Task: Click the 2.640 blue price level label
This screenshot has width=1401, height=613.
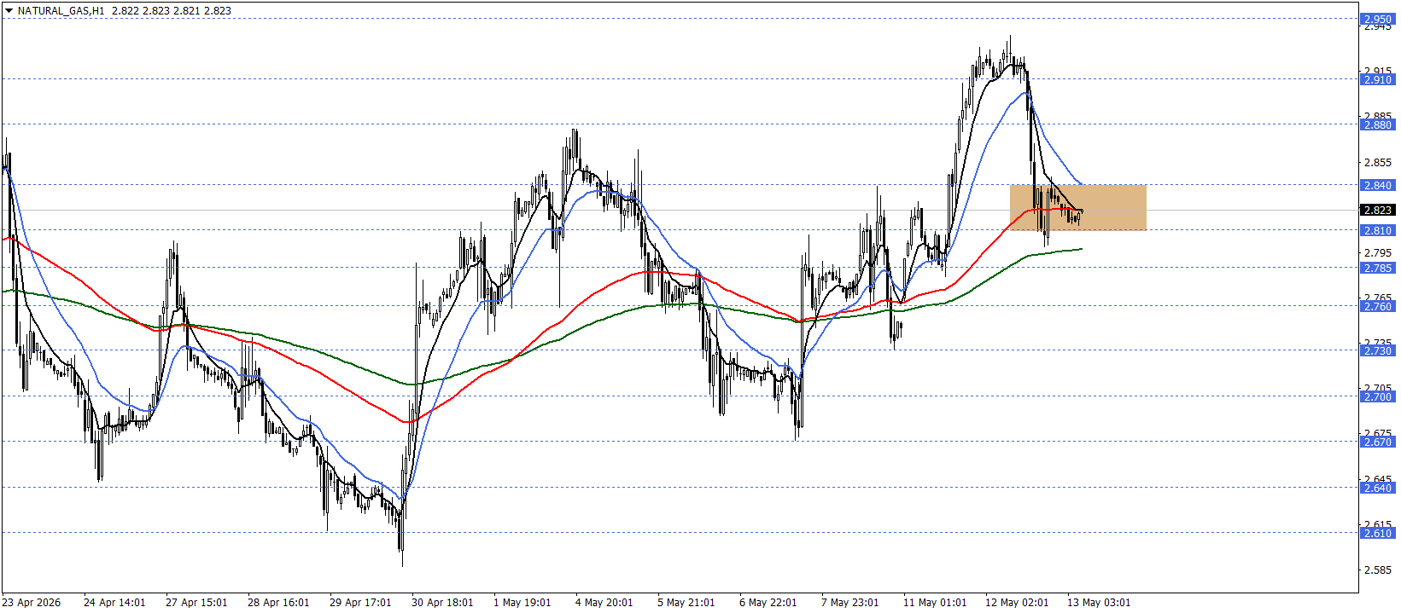Action: 1377,488
